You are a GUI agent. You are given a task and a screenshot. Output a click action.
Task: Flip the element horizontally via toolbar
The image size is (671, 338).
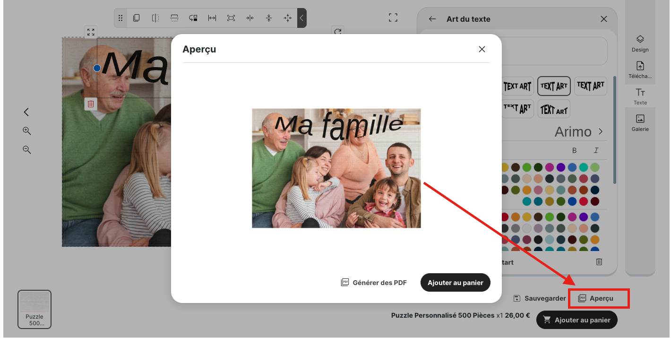155,18
